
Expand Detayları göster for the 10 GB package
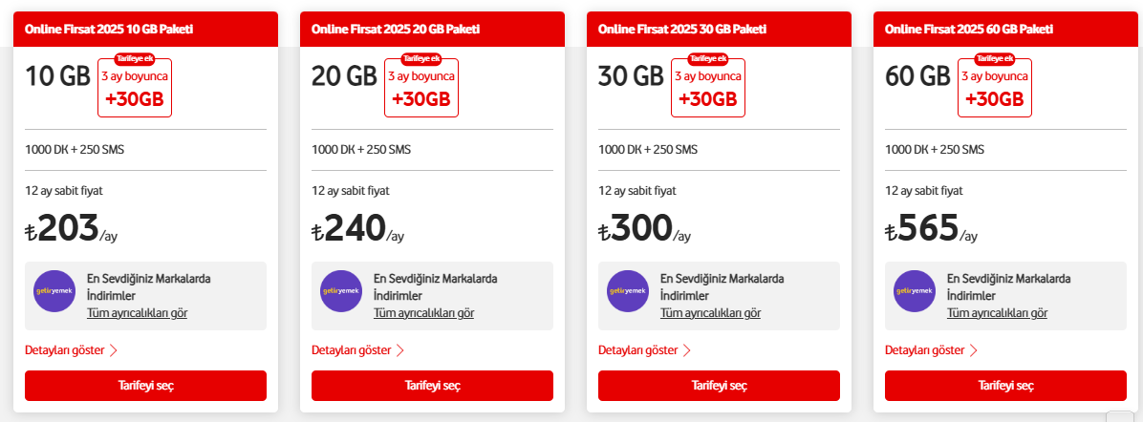(x=72, y=349)
